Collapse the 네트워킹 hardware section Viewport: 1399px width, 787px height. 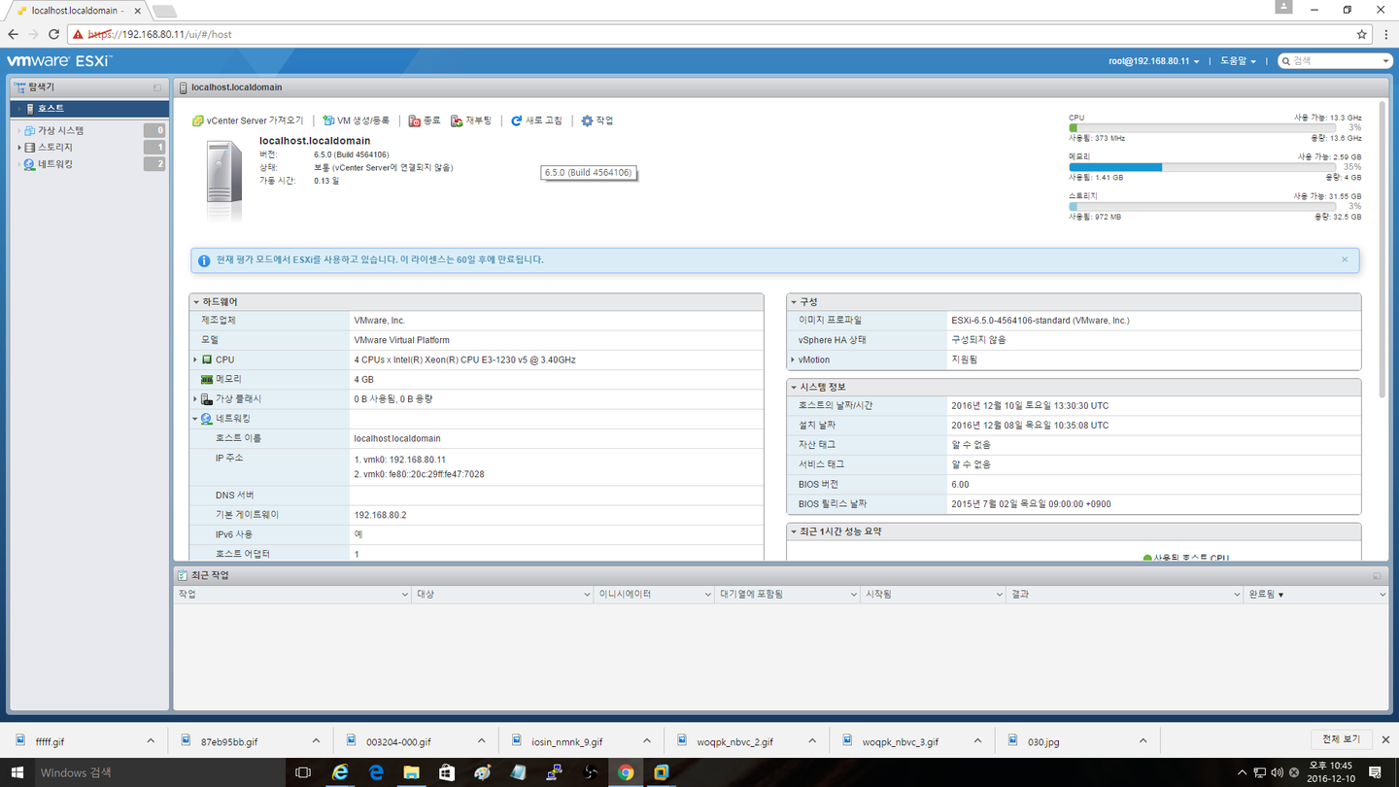click(x=195, y=419)
